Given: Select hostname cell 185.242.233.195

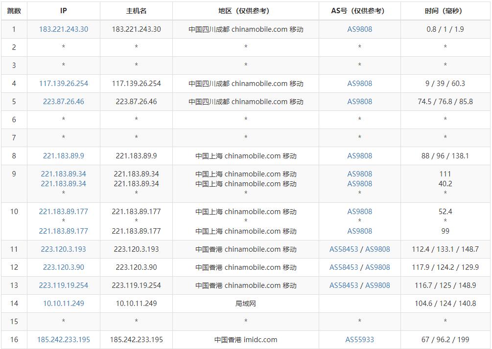Looking at the screenshot, I should [x=136, y=340].
